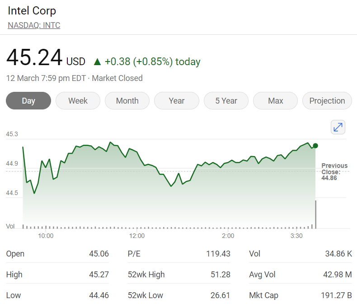
Task: Click the Mkt Cap label
Action: click(263, 295)
